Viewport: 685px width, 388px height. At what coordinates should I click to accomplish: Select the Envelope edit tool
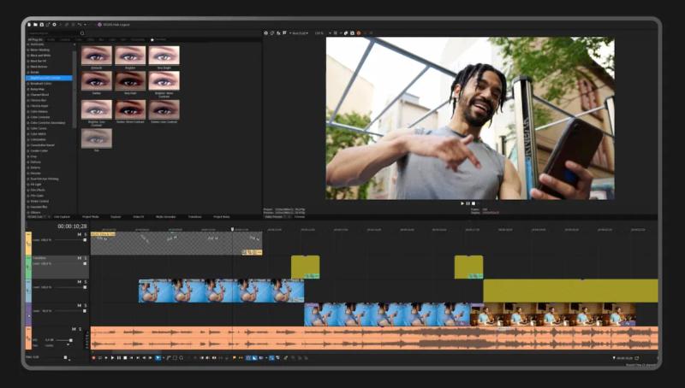tap(169, 357)
